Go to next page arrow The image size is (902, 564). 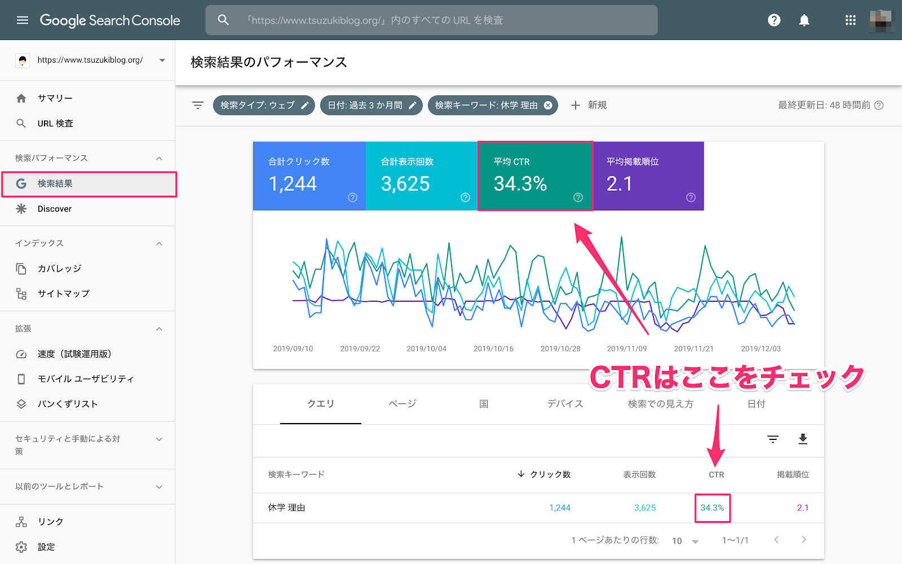804,540
